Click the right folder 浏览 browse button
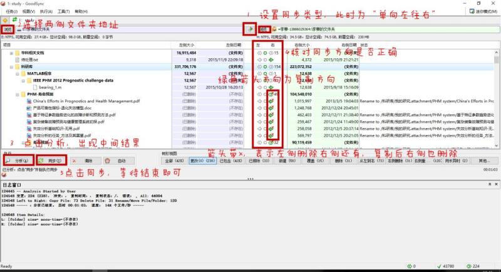 (x=264, y=29)
